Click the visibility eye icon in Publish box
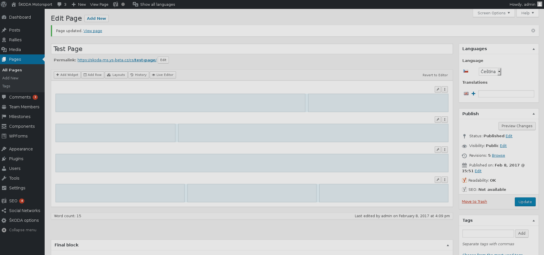Viewport: 544px width, 255px height. pyautogui.click(x=464, y=146)
